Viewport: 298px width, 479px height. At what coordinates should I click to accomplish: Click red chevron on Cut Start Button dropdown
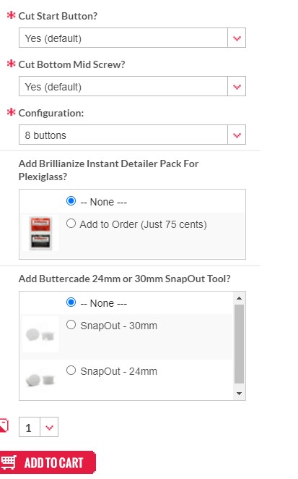[x=237, y=38]
